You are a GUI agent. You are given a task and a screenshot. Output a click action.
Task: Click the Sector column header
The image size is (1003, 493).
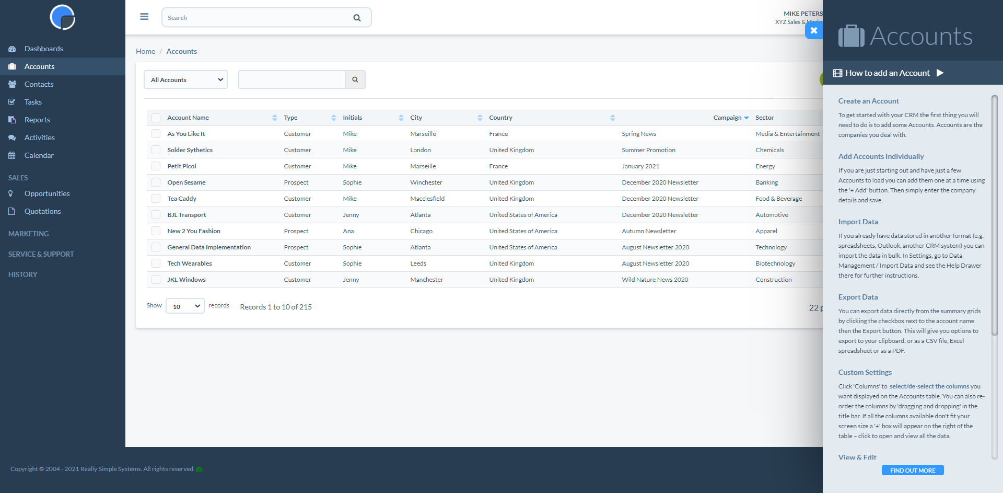(x=765, y=118)
